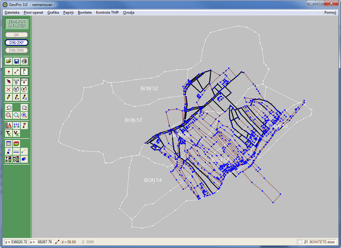Click the redo arrow icon
This screenshot has height=248, width=341.
tap(24, 107)
